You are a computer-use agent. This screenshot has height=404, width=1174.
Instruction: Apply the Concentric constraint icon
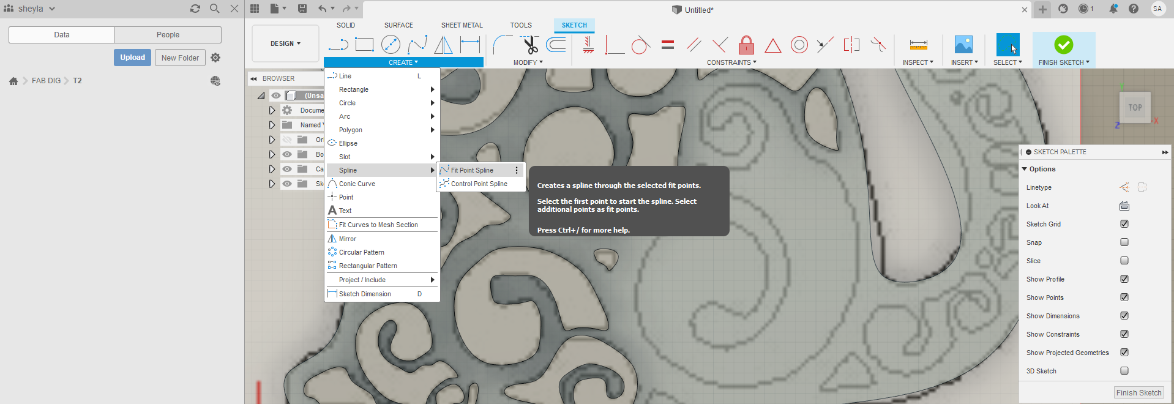(799, 45)
